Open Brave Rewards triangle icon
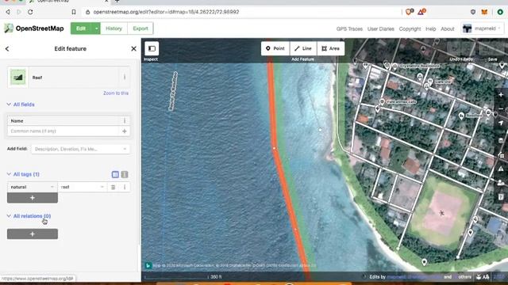The width and height of the screenshot is (508, 285). [421, 12]
